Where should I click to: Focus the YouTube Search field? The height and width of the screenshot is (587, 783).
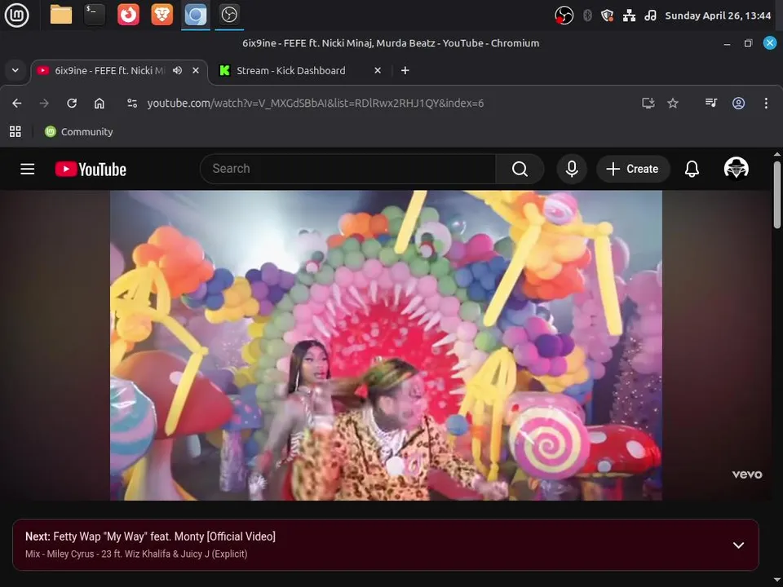point(347,169)
